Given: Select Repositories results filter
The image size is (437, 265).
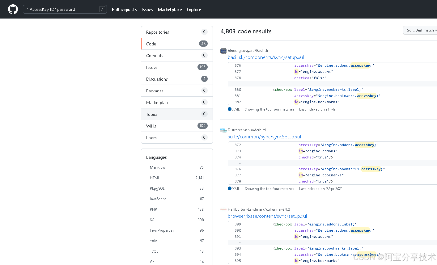Looking at the screenshot, I should 177,32.
